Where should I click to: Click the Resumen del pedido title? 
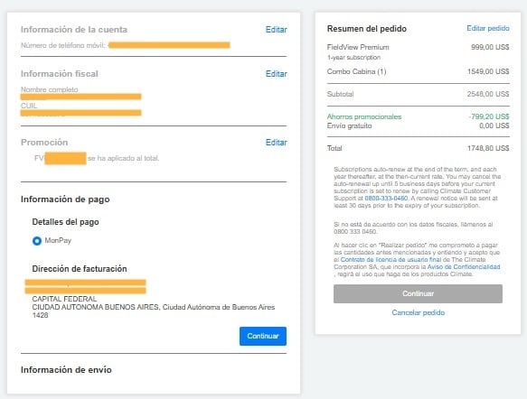click(367, 29)
